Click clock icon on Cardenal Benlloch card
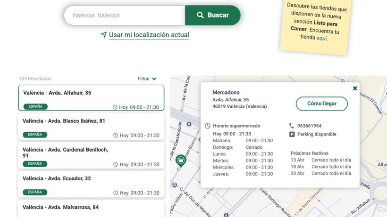 pyautogui.click(x=116, y=164)
